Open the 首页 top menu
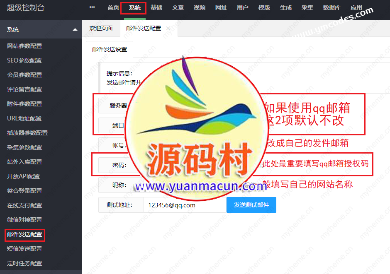 click(x=113, y=8)
